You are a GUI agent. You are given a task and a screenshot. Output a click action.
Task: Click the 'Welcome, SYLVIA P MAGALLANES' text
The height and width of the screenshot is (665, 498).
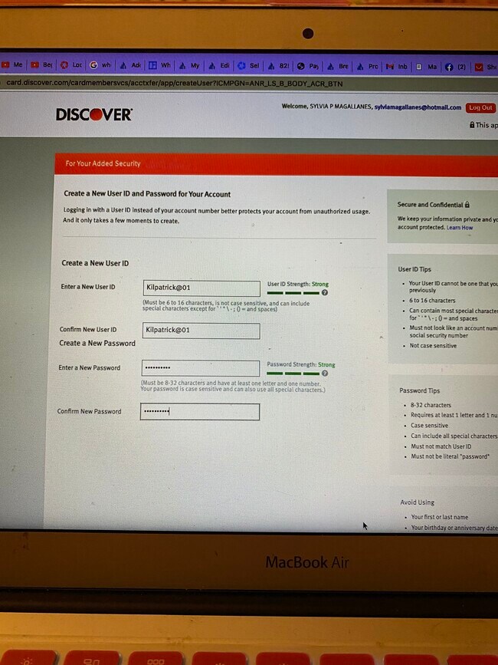tap(326, 107)
